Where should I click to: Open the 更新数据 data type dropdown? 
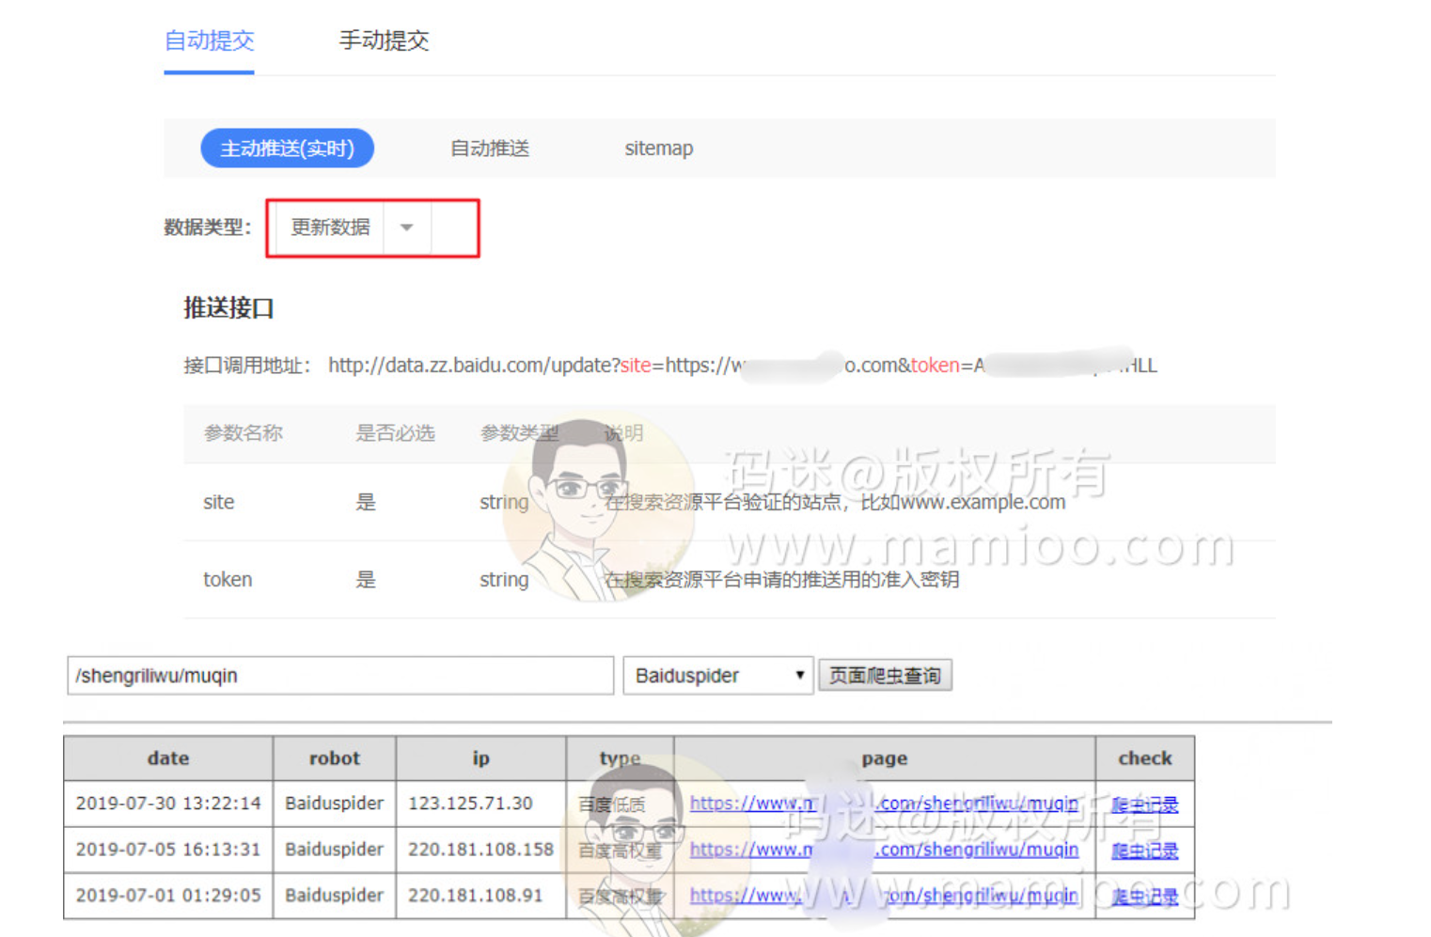(354, 227)
